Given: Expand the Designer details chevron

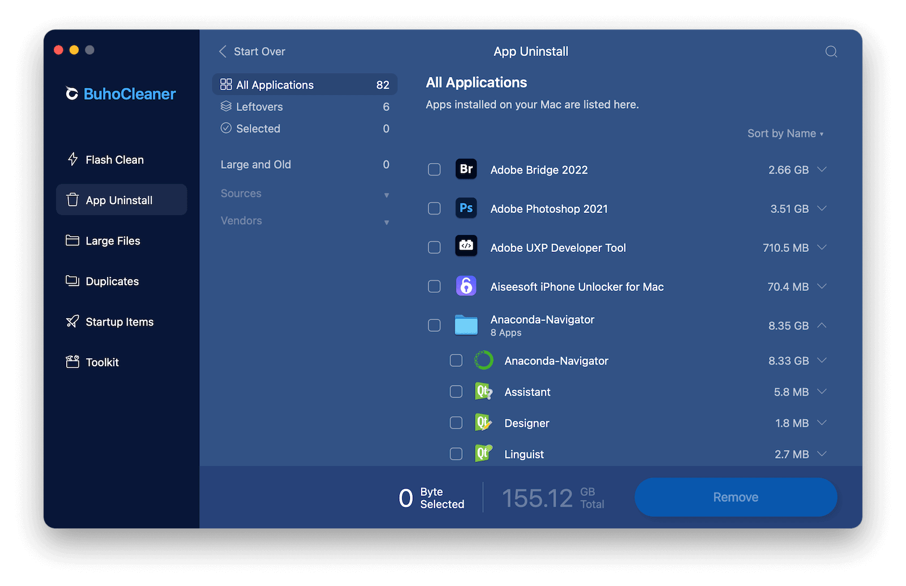Looking at the screenshot, I should pos(822,422).
